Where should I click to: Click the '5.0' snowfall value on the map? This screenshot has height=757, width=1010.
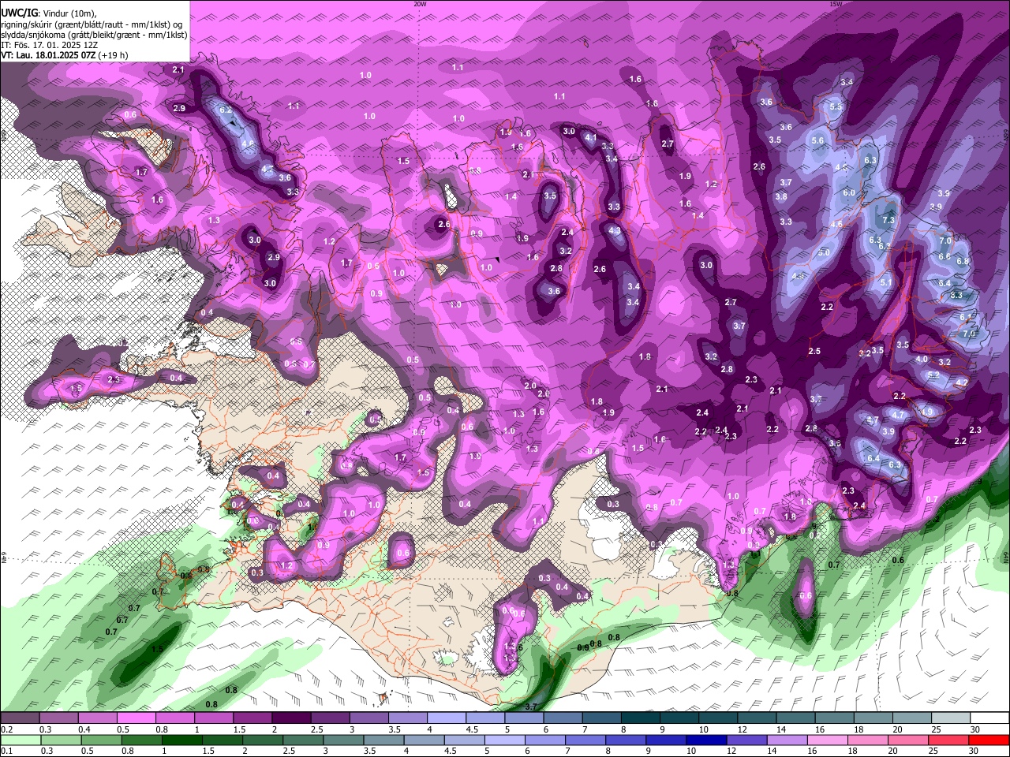[824, 252]
